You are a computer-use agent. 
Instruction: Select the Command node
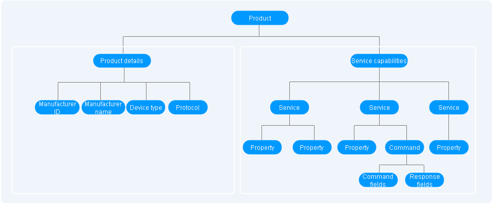tap(404, 147)
